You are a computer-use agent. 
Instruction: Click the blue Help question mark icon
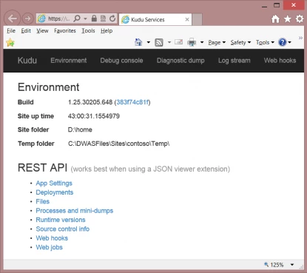tap(283, 42)
